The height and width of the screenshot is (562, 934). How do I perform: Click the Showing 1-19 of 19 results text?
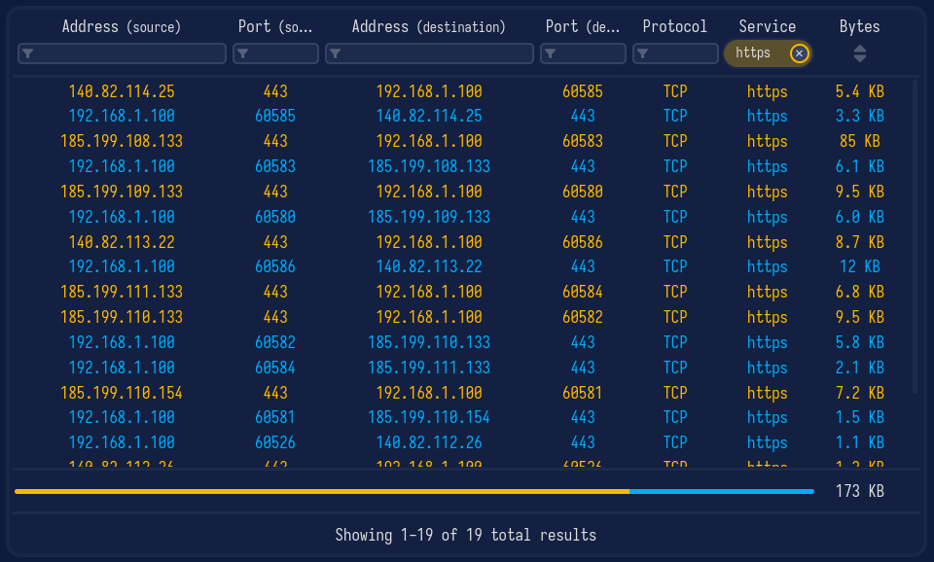click(x=465, y=535)
